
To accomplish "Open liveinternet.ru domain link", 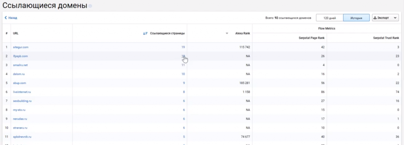I will pos(22,92).
